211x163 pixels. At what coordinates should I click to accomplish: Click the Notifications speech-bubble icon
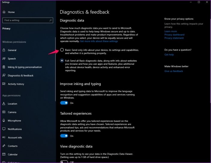point(4,129)
